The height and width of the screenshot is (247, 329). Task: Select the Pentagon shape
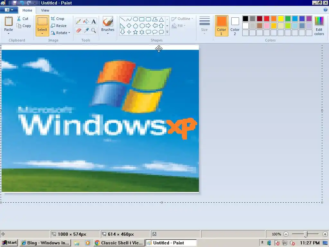(136, 26)
